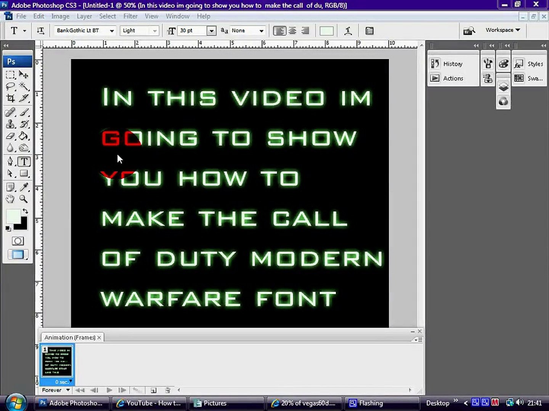Open the font family dropdown BankGothic Lt BT
This screenshot has width=549, height=411.
coord(112,31)
